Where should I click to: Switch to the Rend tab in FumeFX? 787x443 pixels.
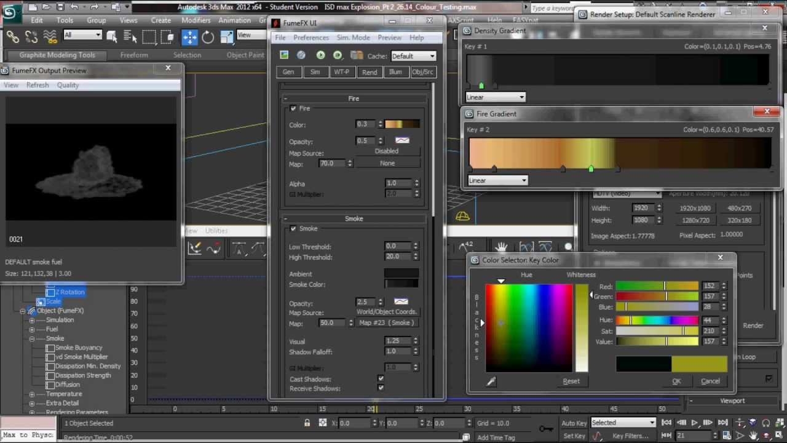370,72
